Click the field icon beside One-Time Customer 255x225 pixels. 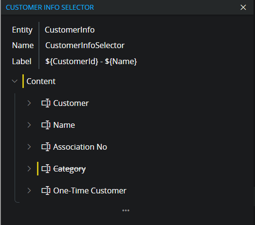pyautogui.click(x=46, y=190)
